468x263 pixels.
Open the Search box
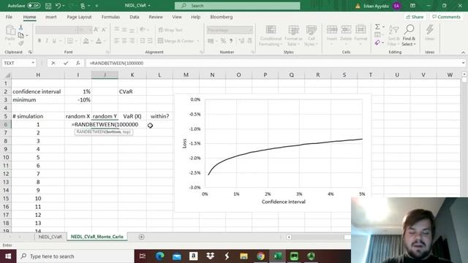(237, 6)
